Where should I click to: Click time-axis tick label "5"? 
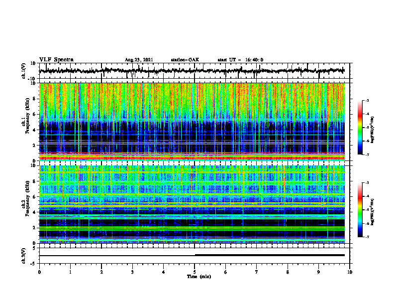click(x=195, y=272)
